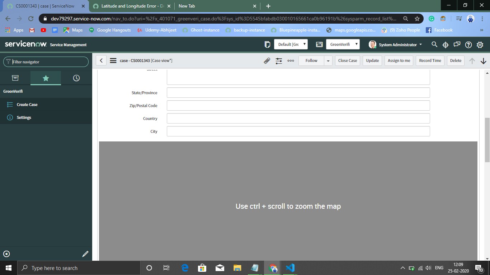Click the edit favorites pencil icon
Image resolution: width=490 pixels, height=275 pixels.
coord(85,254)
